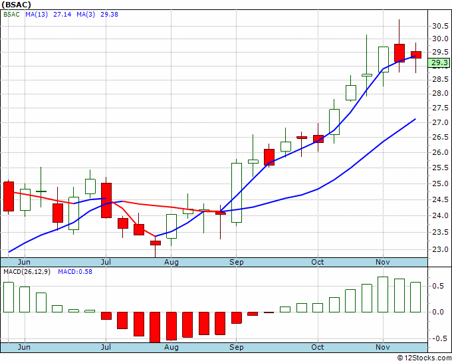The height and width of the screenshot is (363, 452).
Task: Click the 27.0 price axis label
Action: click(x=440, y=122)
